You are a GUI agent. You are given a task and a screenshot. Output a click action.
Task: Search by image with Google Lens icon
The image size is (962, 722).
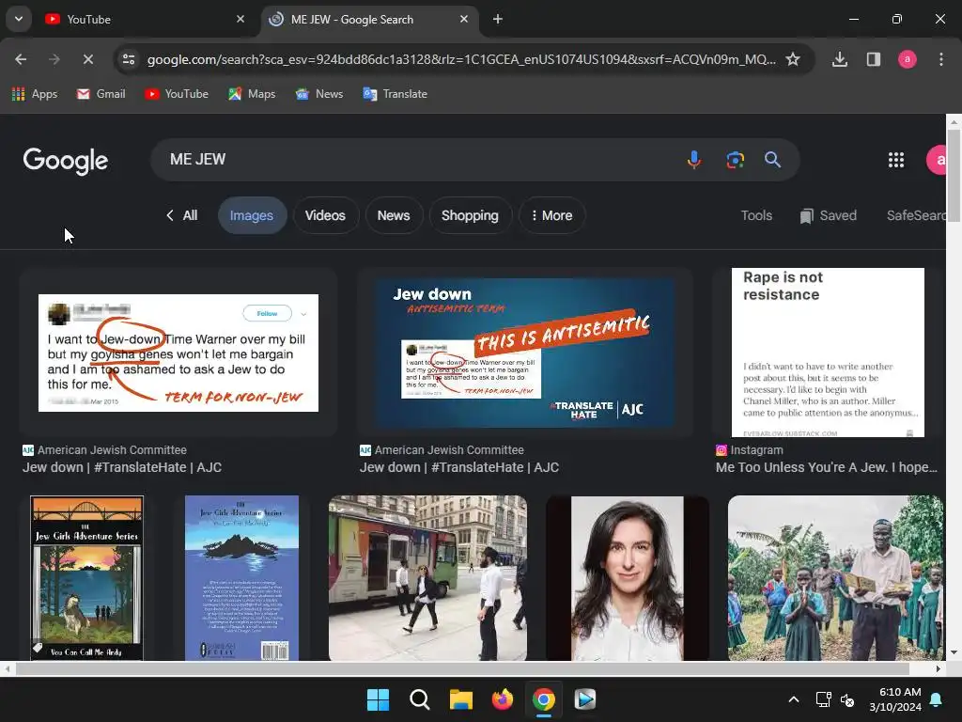point(735,160)
